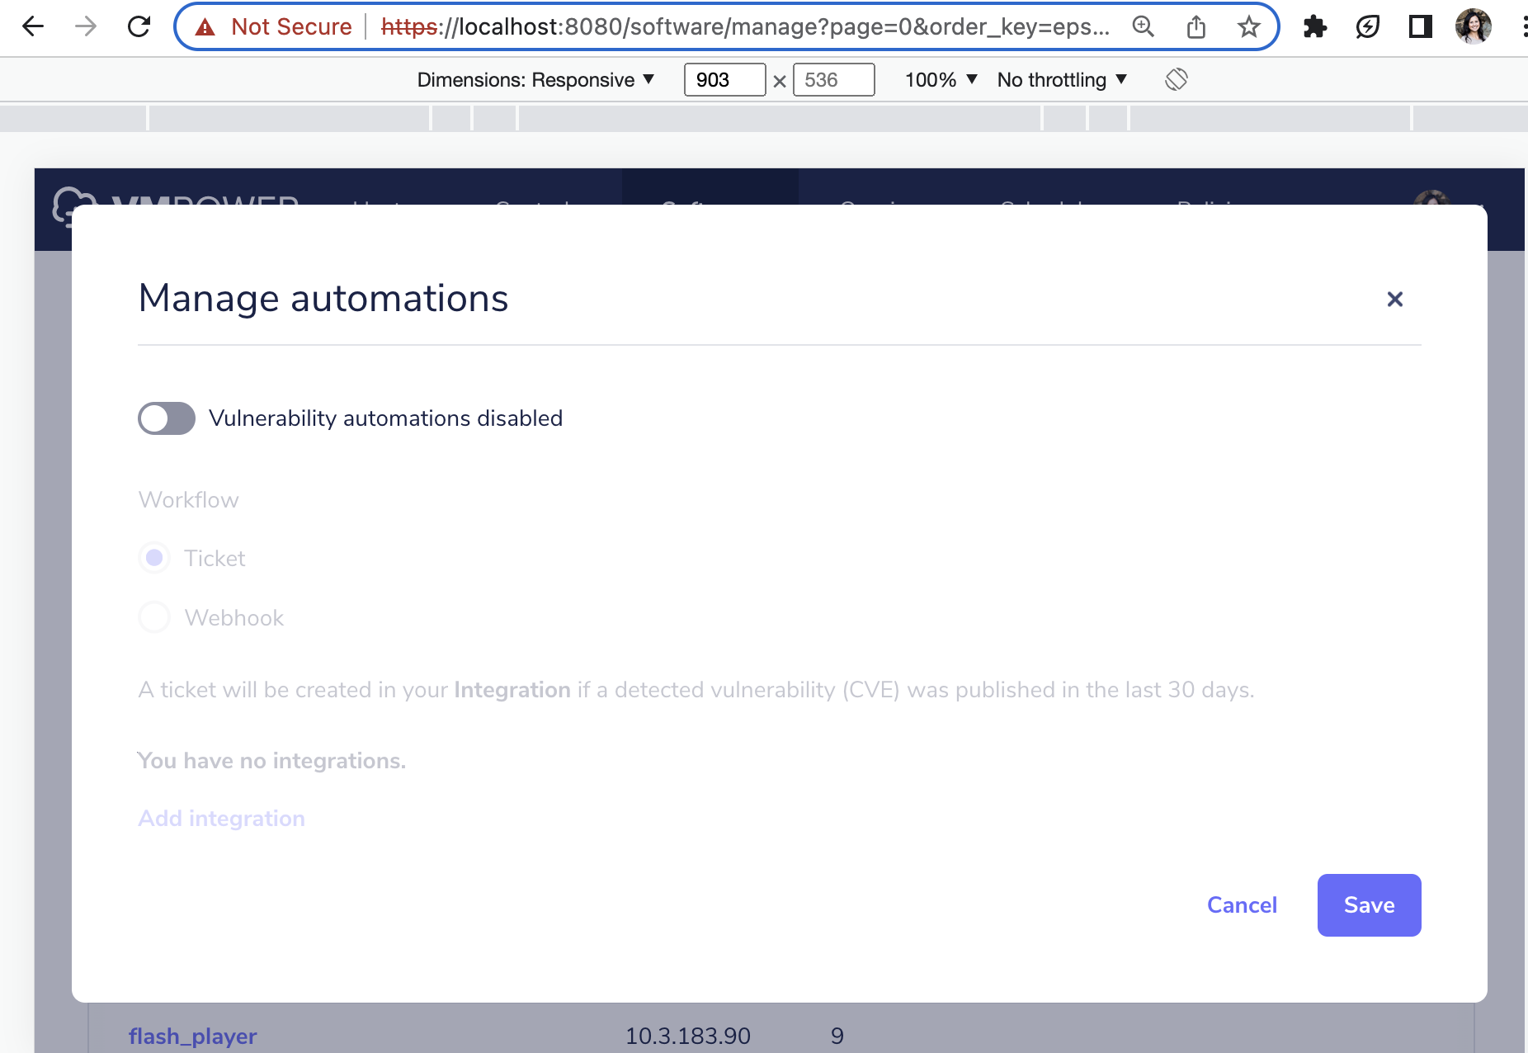Click the Add integration link

point(221,818)
